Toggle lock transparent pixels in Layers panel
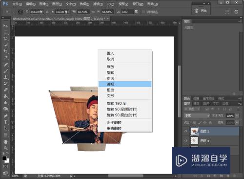244x179 pixels. (x=194, y=123)
